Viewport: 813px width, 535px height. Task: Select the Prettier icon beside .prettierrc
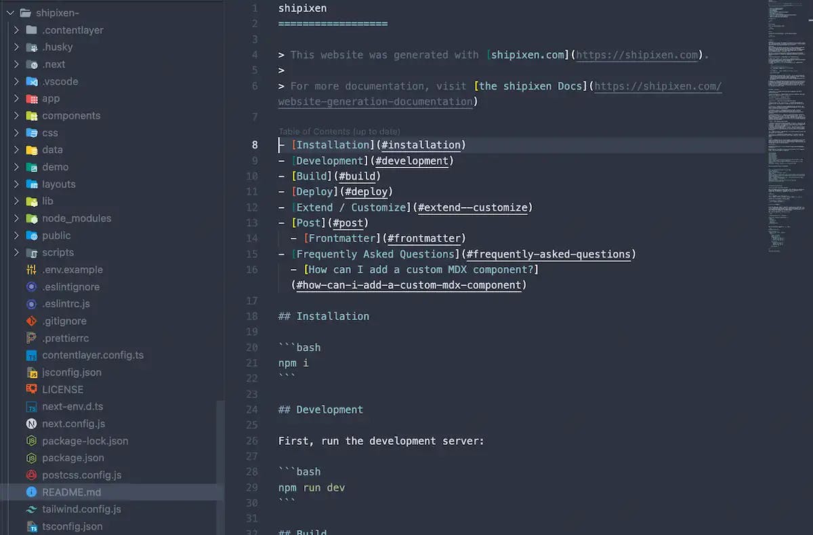[x=32, y=338]
